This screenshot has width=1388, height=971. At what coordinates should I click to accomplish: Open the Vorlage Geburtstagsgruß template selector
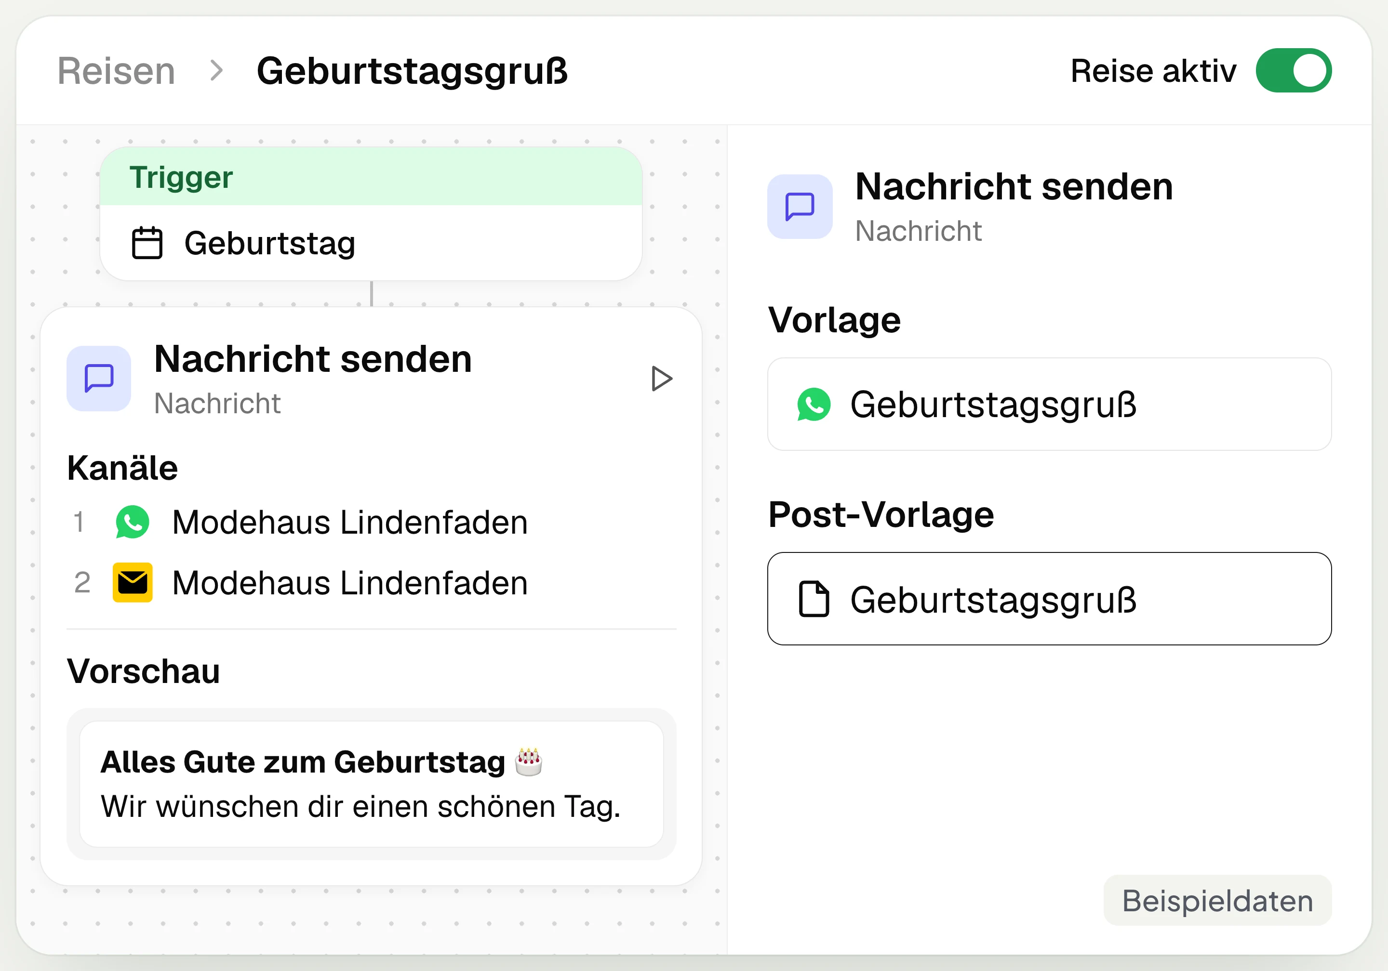[1049, 404]
